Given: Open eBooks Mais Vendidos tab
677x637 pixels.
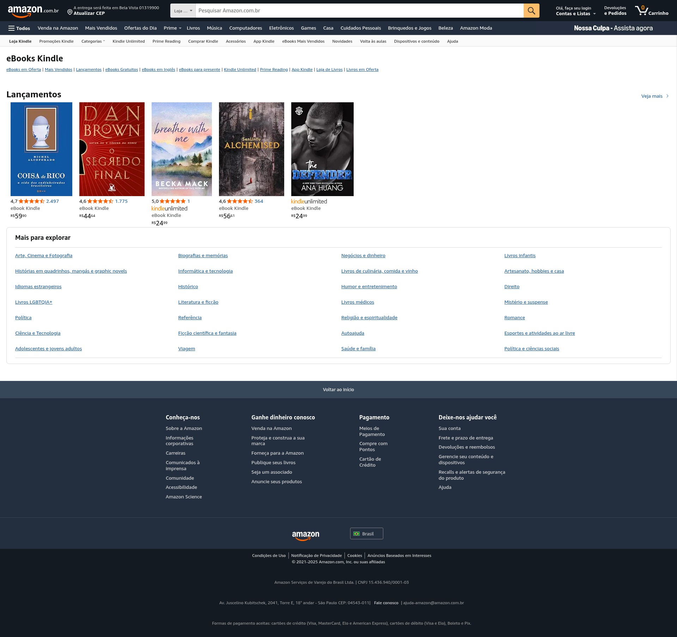Looking at the screenshot, I should 303,41.
